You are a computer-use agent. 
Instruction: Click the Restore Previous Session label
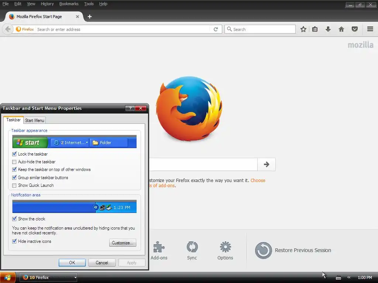(303, 250)
